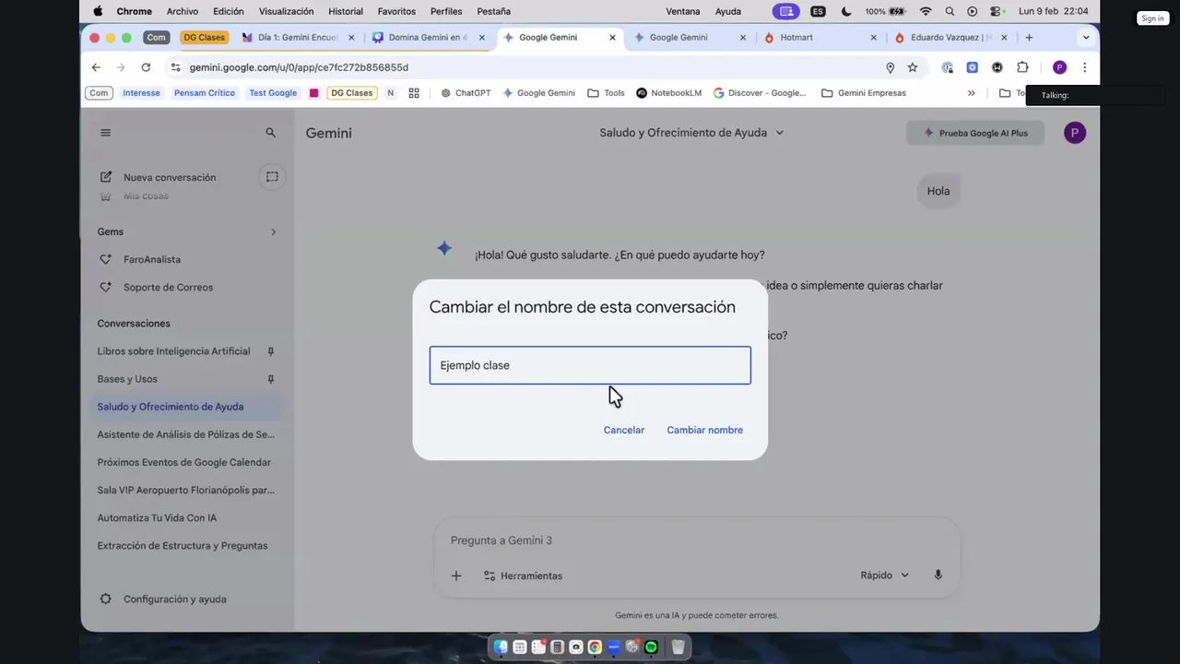Expand the Gems section chevron
Viewport: 1180px width, 664px height.
pyautogui.click(x=273, y=232)
